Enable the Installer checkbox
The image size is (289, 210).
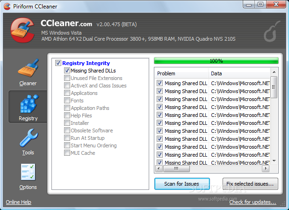pyautogui.click(x=67, y=123)
